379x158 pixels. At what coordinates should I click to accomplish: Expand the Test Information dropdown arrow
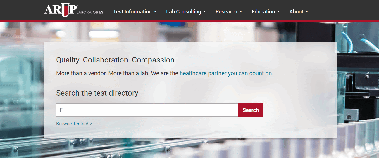[155, 12]
